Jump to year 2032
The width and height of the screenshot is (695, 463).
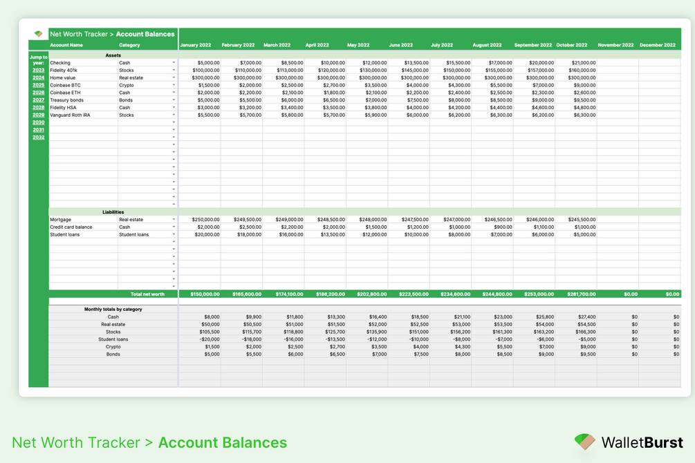coord(39,138)
